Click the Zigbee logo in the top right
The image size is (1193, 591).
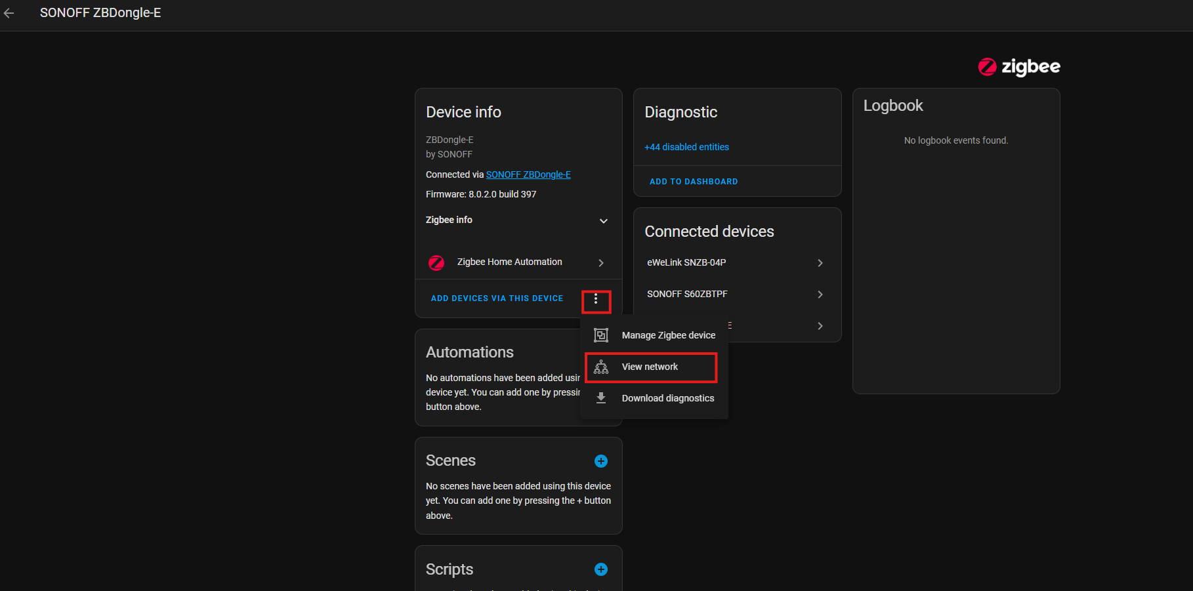(x=1018, y=67)
